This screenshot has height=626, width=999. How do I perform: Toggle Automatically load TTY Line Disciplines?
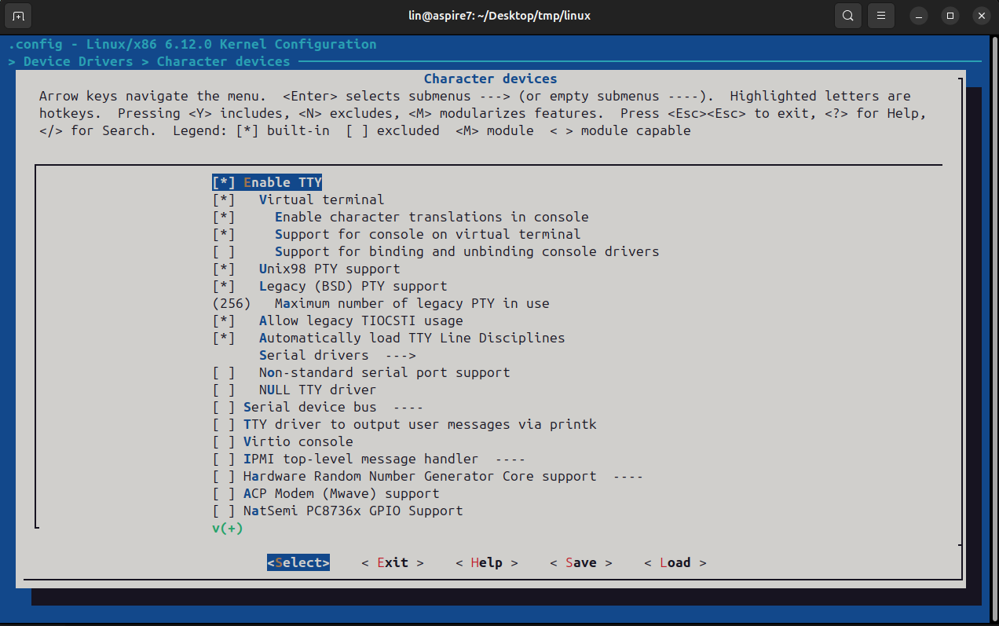coord(389,338)
